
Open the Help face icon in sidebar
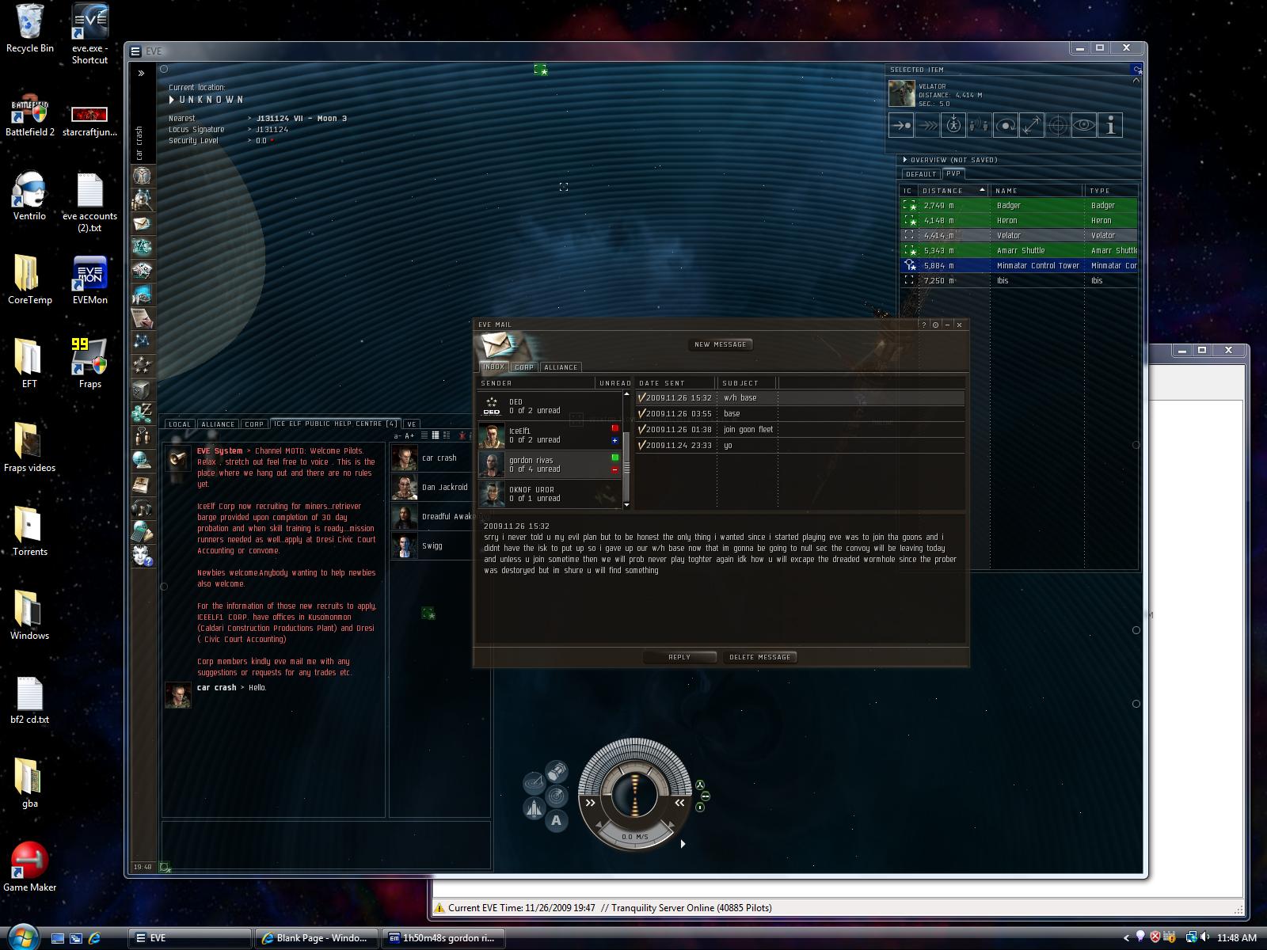tap(143, 556)
